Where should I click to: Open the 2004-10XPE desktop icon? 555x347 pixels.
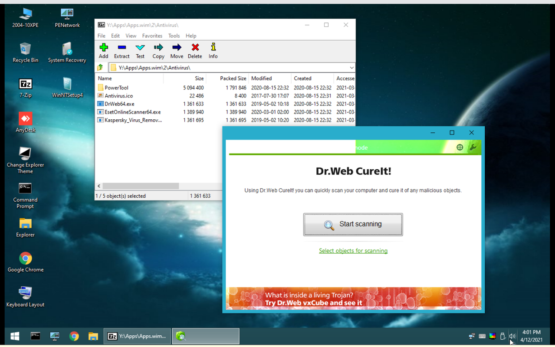(25, 18)
